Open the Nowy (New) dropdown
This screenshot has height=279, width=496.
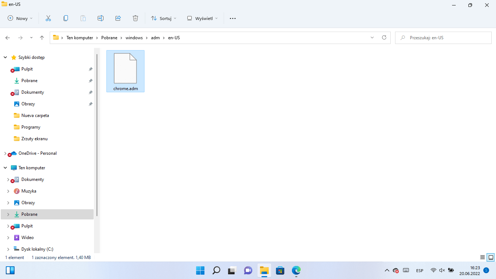(20, 18)
